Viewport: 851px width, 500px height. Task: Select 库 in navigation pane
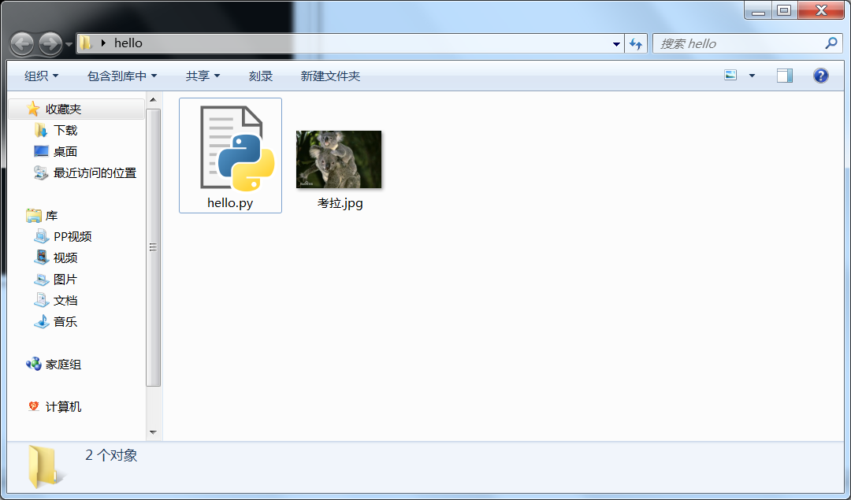[x=51, y=216]
